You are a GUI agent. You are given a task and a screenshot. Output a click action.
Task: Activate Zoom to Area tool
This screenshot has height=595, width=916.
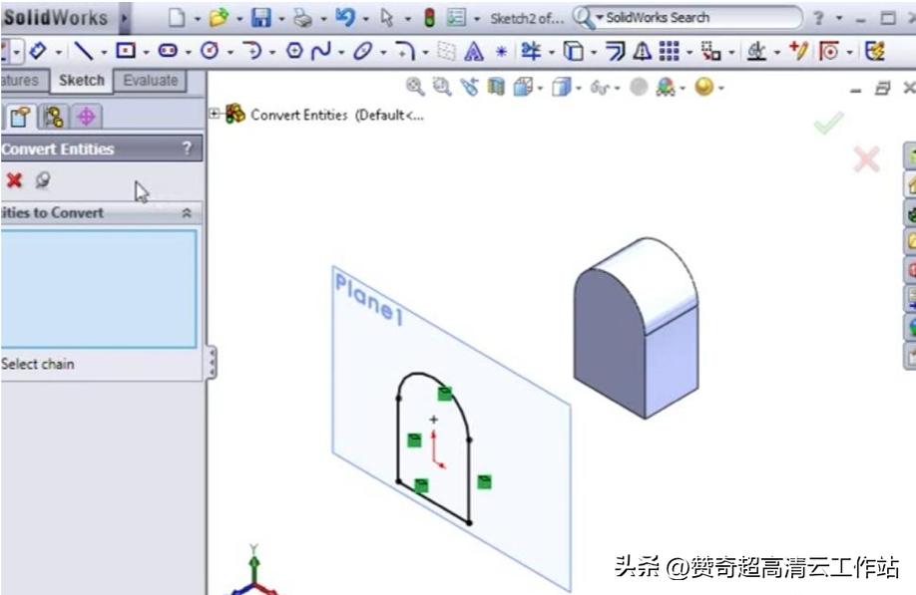tap(442, 87)
